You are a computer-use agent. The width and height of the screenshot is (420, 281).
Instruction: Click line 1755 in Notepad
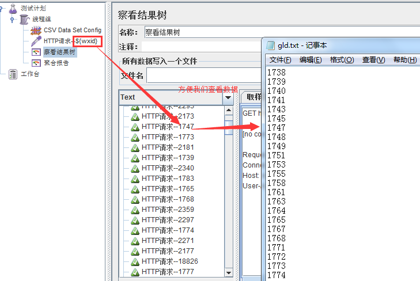(x=277, y=174)
